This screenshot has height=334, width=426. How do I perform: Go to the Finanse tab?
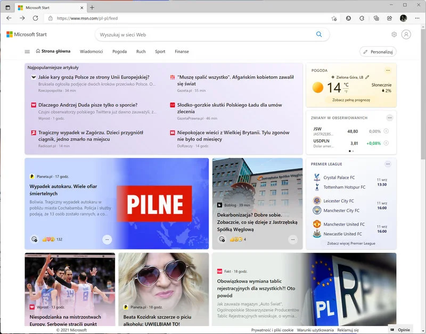(182, 52)
